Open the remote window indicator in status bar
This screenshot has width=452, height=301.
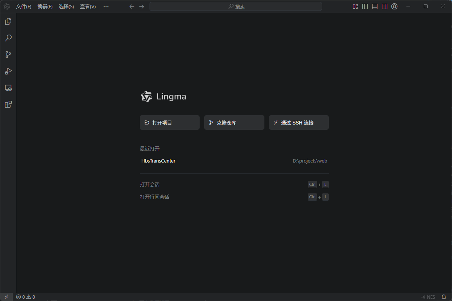[6, 297]
